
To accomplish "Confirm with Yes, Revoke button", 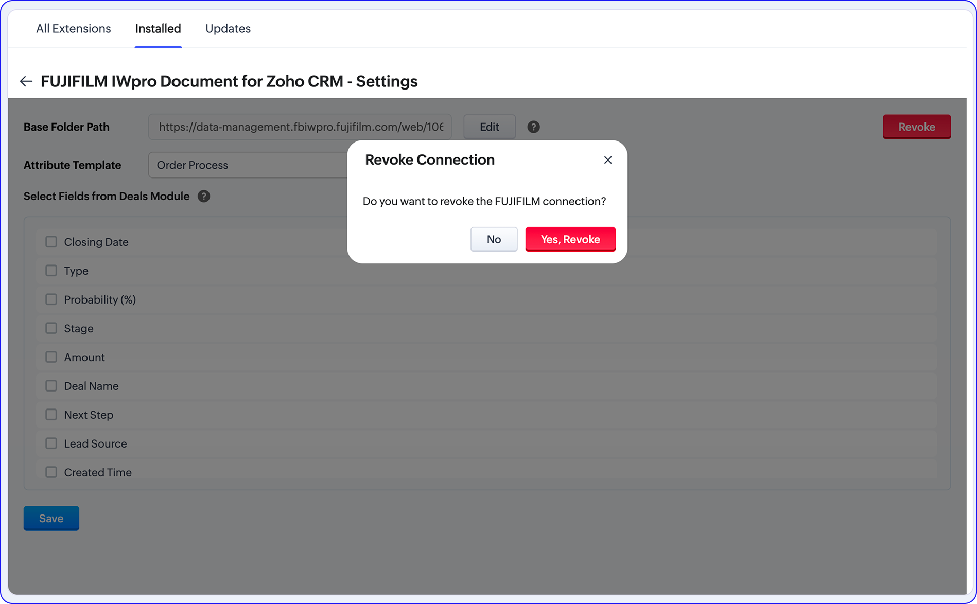I will point(570,239).
